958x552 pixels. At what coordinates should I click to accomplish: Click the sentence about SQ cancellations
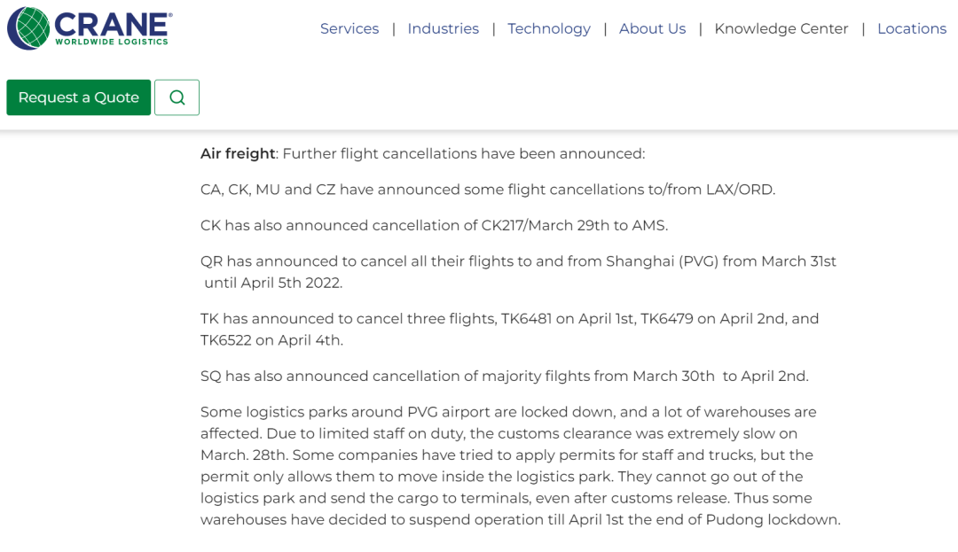click(504, 376)
